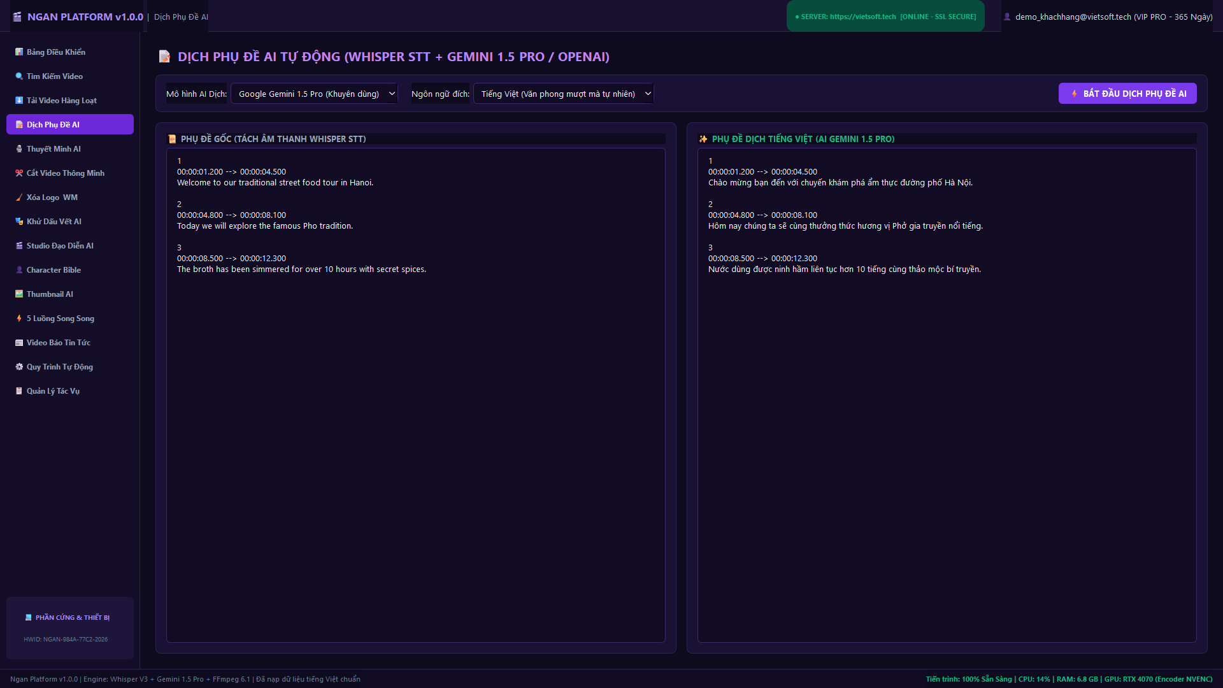Click the Bảng Điều Khiển dashboard icon
Image resolution: width=1223 pixels, height=688 pixels.
coord(19,52)
